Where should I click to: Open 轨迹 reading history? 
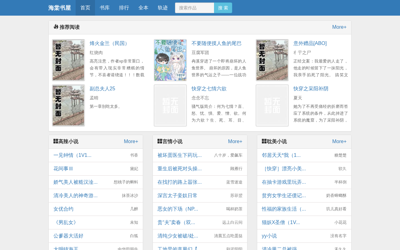pyautogui.click(x=163, y=8)
